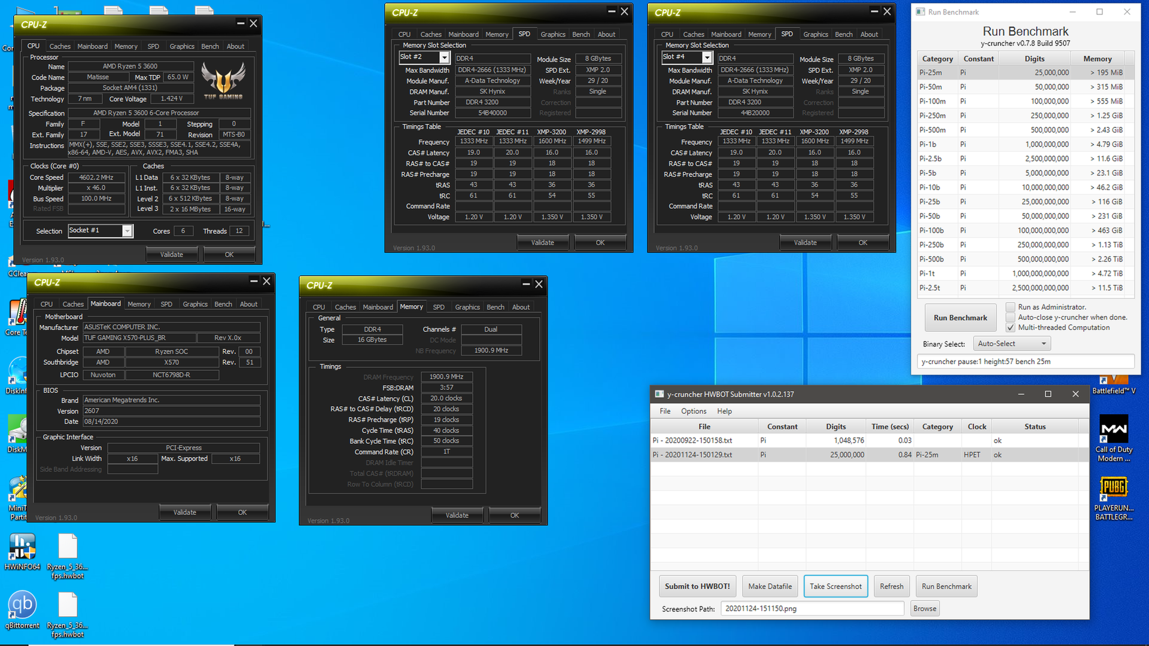Viewport: 1149px width, 646px height.
Task: Click Take Screenshot button
Action: (x=835, y=586)
